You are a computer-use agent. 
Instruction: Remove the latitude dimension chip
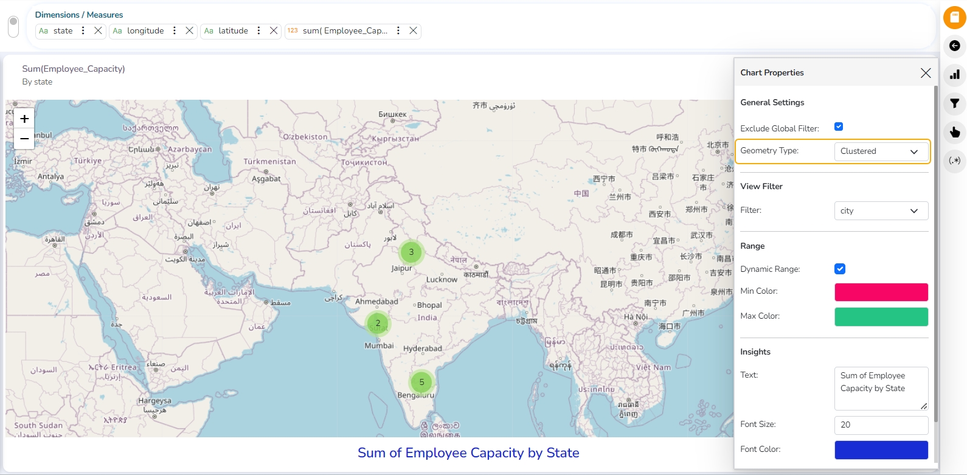(x=274, y=30)
